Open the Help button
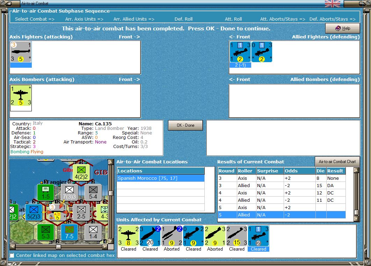This screenshot has width=371, height=266. [x=343, y=28]
